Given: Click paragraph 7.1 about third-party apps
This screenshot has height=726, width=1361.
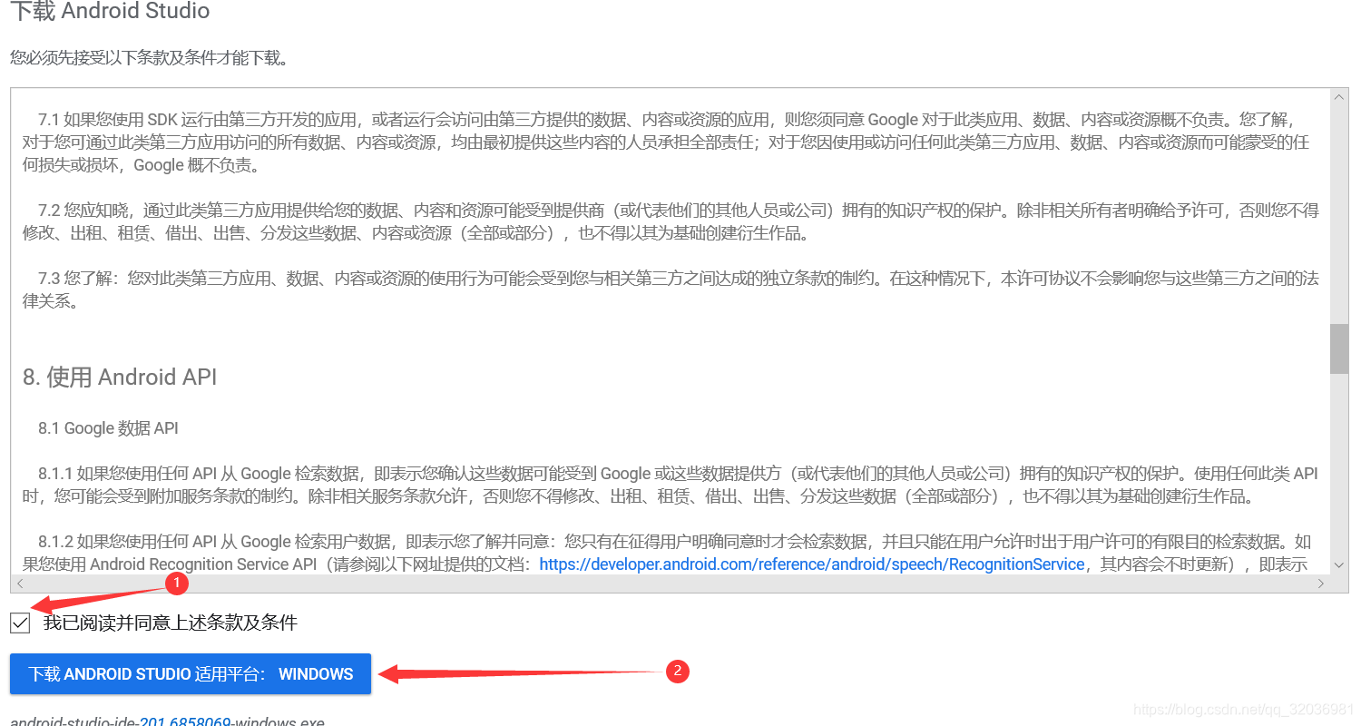Looking at the screenshot, I should tap(667, 142).
